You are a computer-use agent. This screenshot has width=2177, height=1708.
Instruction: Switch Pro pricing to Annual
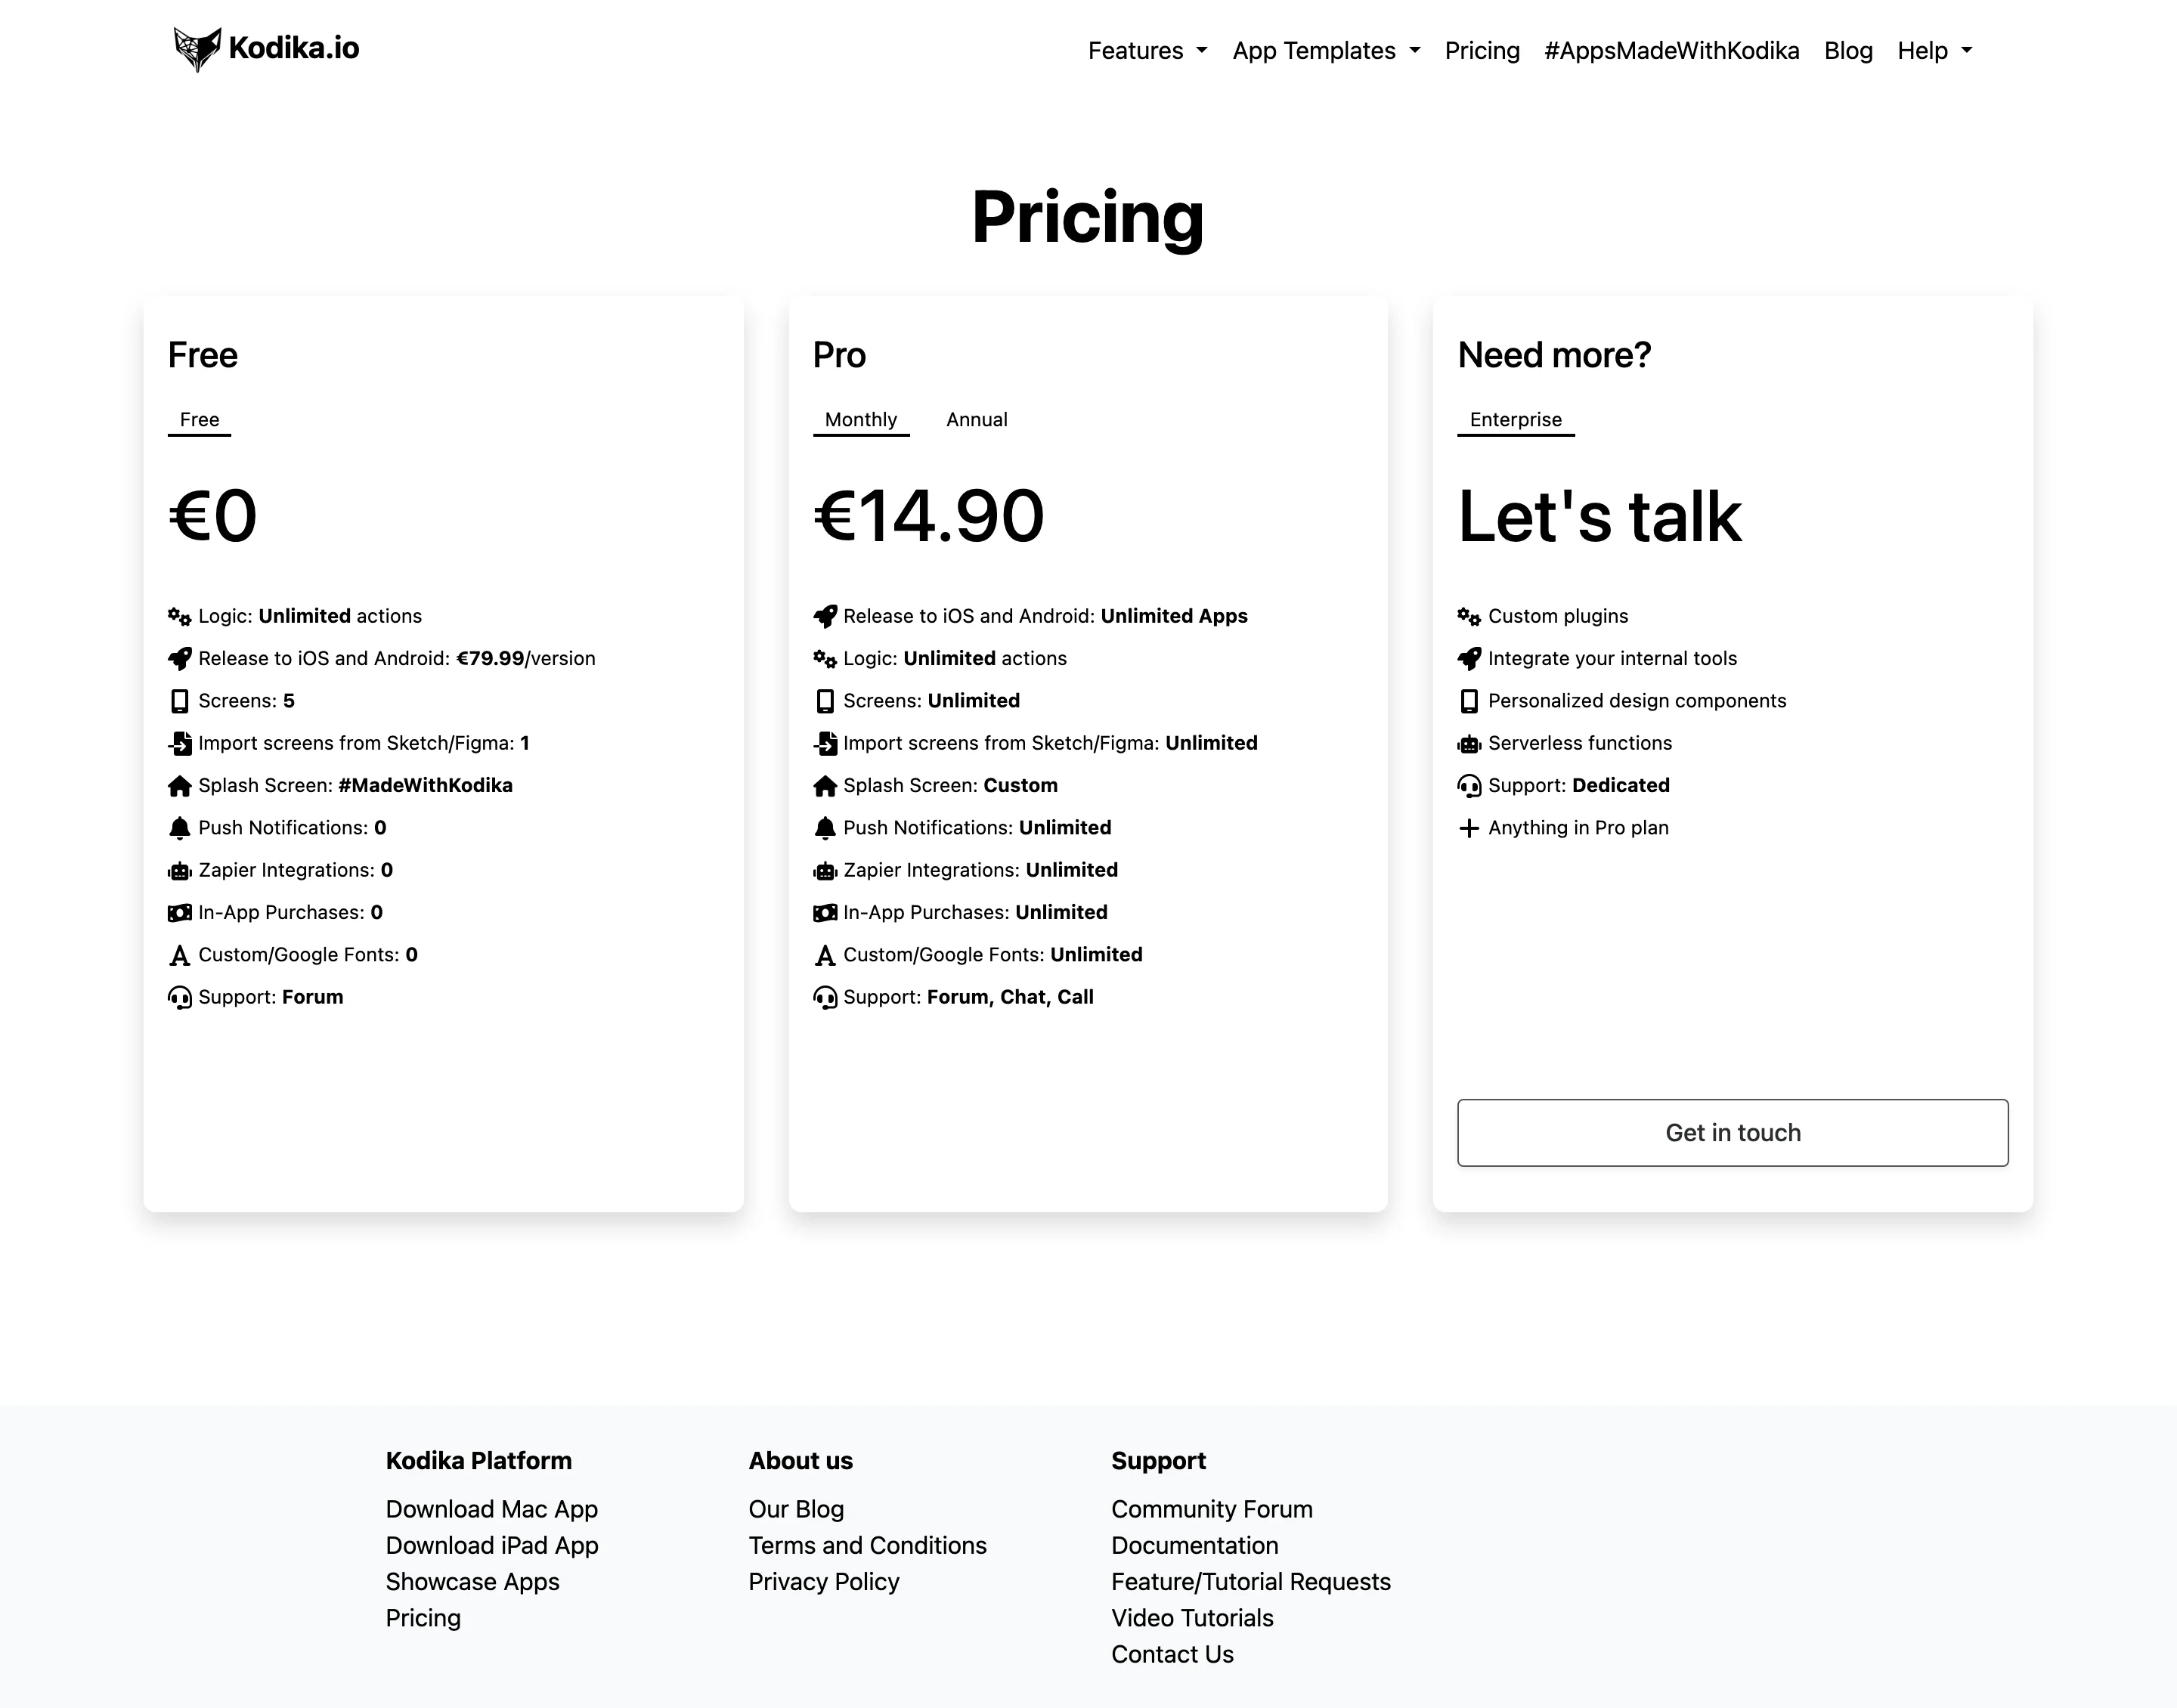(976, 420)
